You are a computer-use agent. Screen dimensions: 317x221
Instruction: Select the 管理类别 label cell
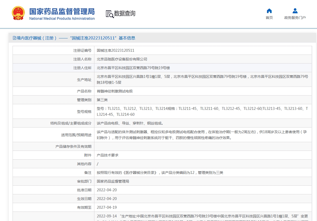pos(53,100)
